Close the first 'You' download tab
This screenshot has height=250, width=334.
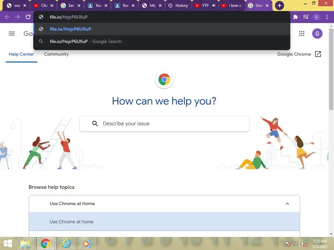coord(106,6)
